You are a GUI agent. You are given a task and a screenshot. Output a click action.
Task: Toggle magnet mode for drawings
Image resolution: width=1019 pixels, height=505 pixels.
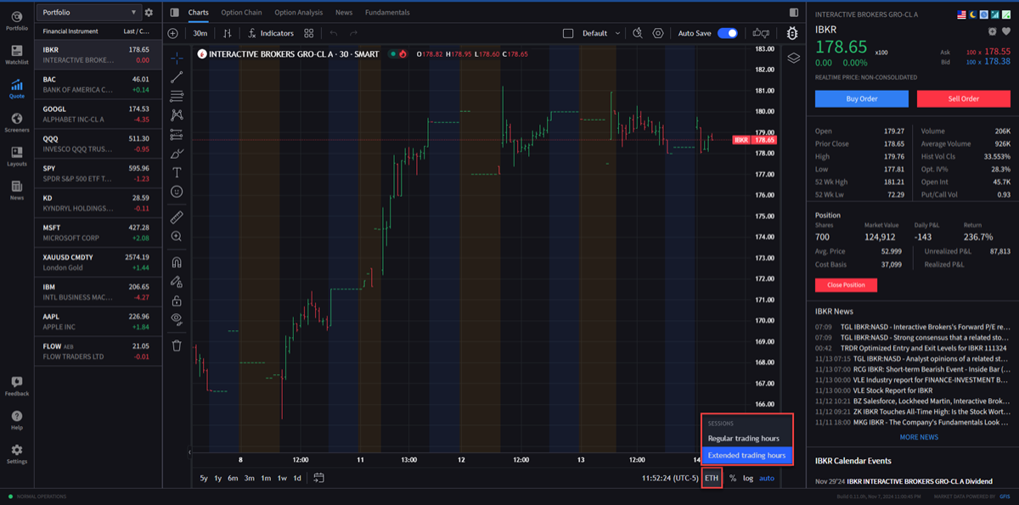coord(177,262)
